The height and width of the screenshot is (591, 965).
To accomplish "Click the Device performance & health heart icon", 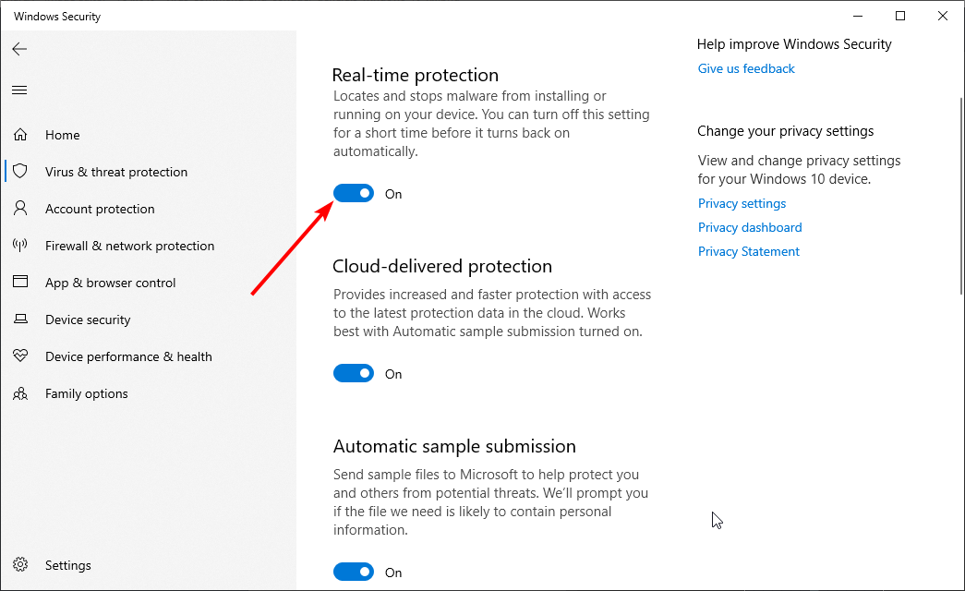I will (20, 356).
